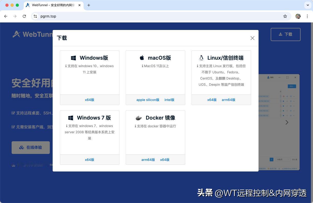Click the checkmark beside 无需安装客户端
This screenshot has height=203, width=313.
click(x=13, y=127)
